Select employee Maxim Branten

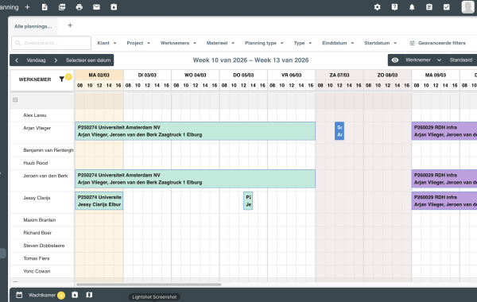click(40, 220)
